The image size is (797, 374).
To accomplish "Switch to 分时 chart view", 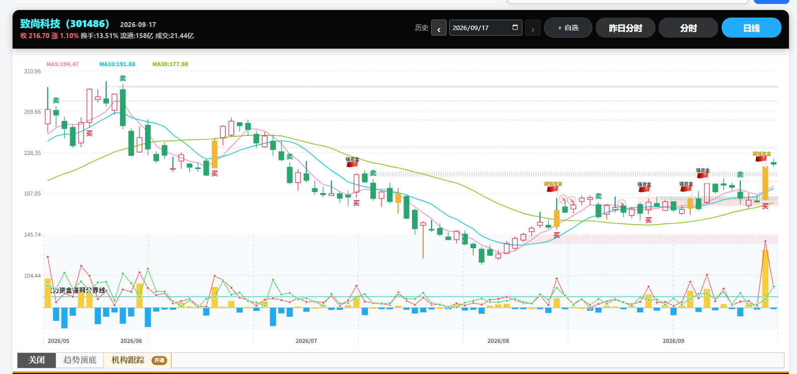I will click(688, 28).
